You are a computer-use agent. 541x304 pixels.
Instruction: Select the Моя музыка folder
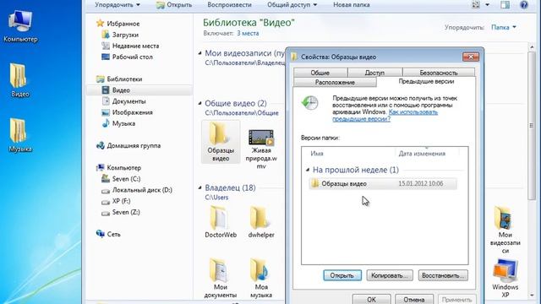pyautogui.click(x=261, y=279)
